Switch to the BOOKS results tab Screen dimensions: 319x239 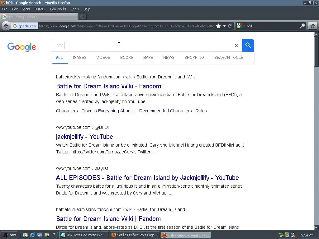[x=126, y=58]
